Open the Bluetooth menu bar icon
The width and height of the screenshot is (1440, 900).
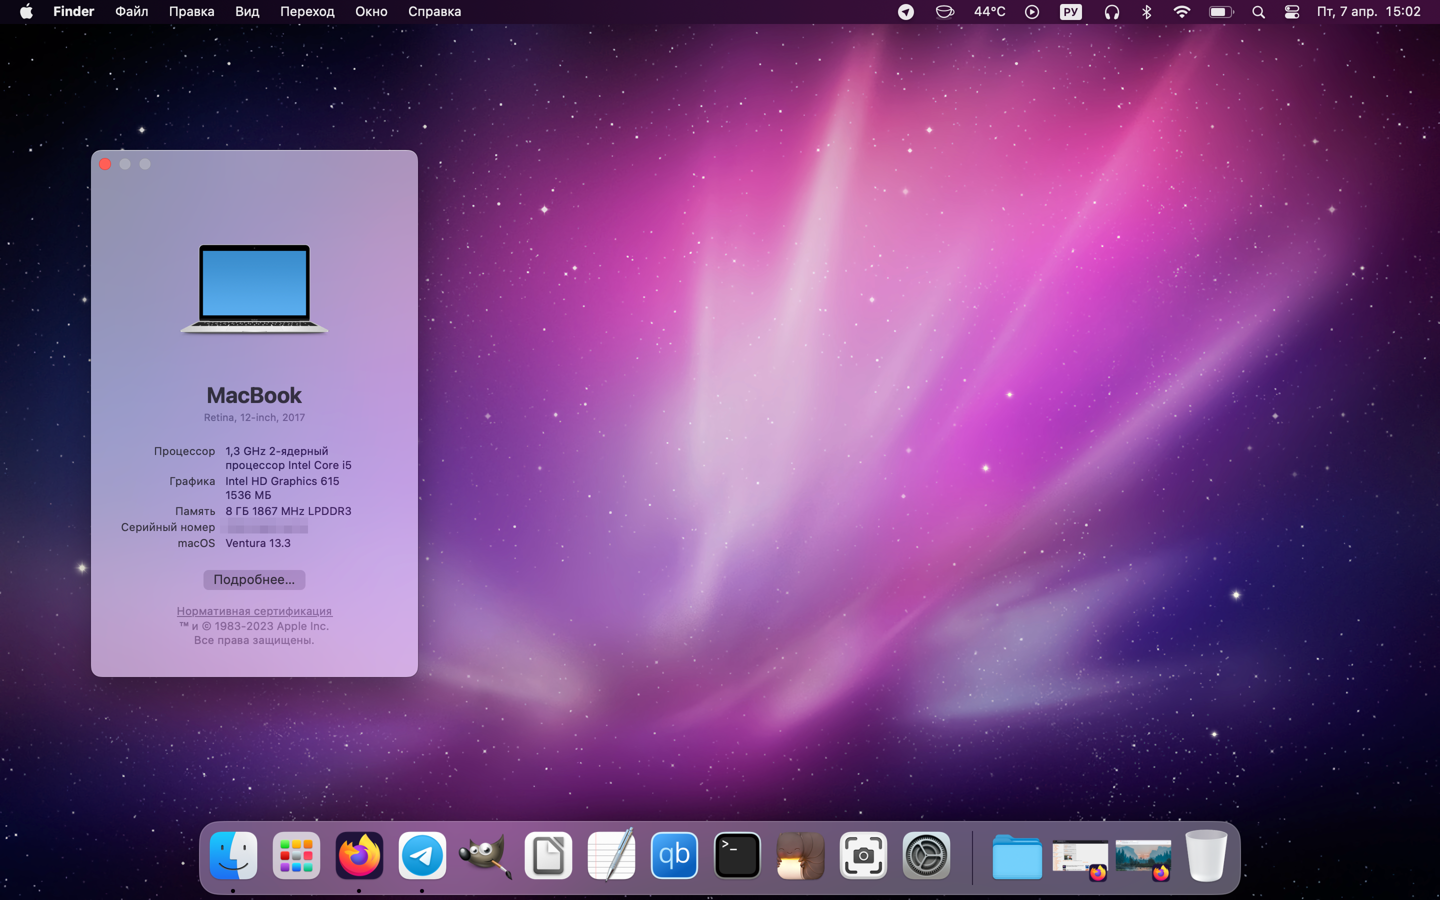coord(1146,12)
